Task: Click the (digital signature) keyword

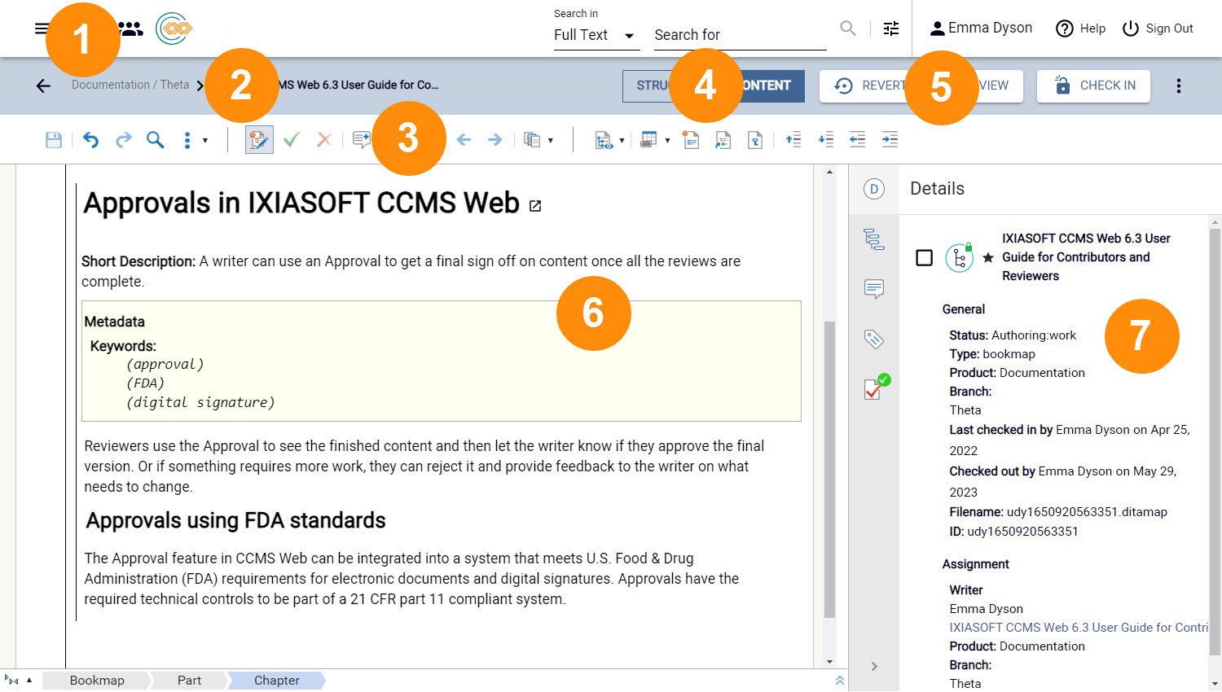Action: point(200,402)
